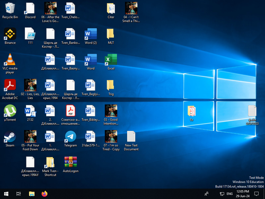The height and width of the screenshot is (199, 265).
Task: Select Adobe Acrobat DC icon
Action: click(10, 85)
